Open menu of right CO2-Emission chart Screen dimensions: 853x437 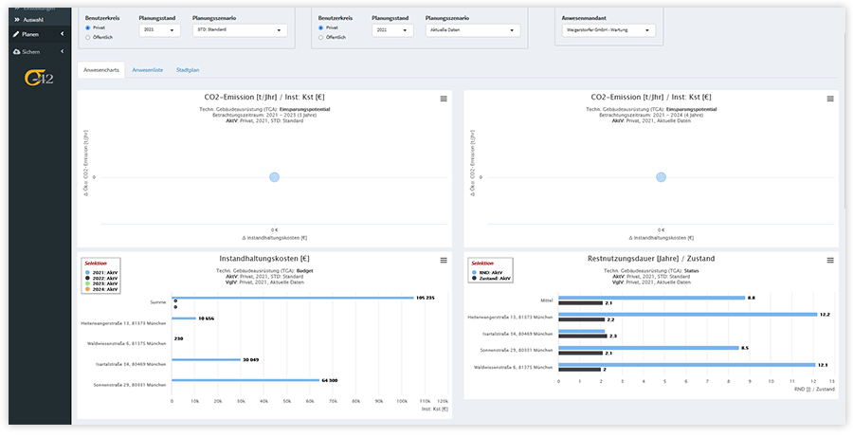coord(830,99)
